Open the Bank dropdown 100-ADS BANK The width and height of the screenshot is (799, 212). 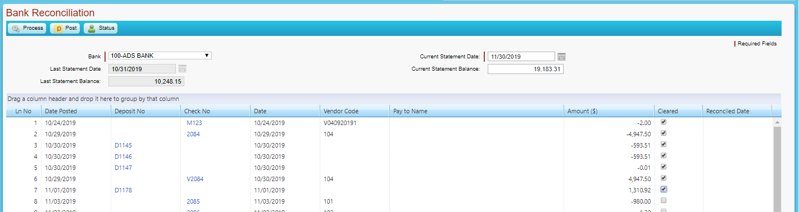pyautogui.click(x=160, y=56)
